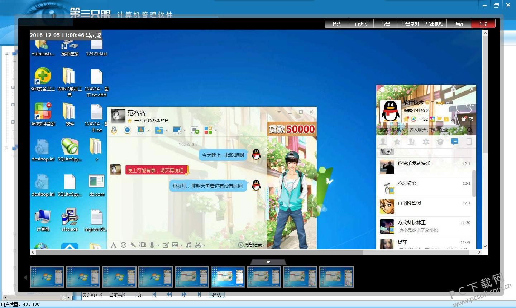This screenshot has height=308, width=516.
Task: Click the 导出视频 button
Action: click(434, 24)
